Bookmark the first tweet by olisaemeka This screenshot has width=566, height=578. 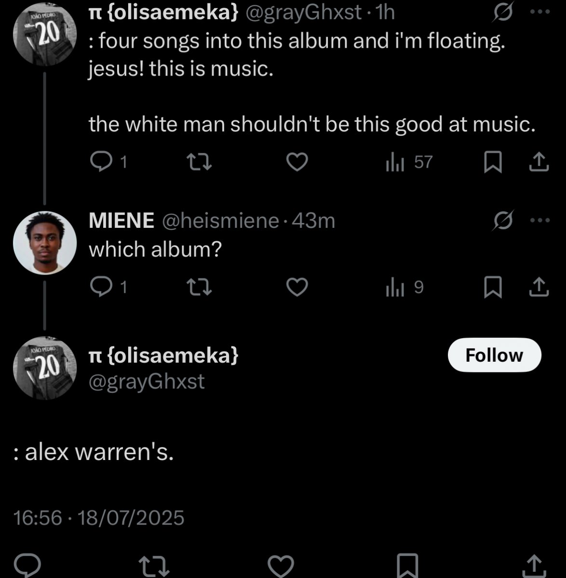click(x=492, y=163)
